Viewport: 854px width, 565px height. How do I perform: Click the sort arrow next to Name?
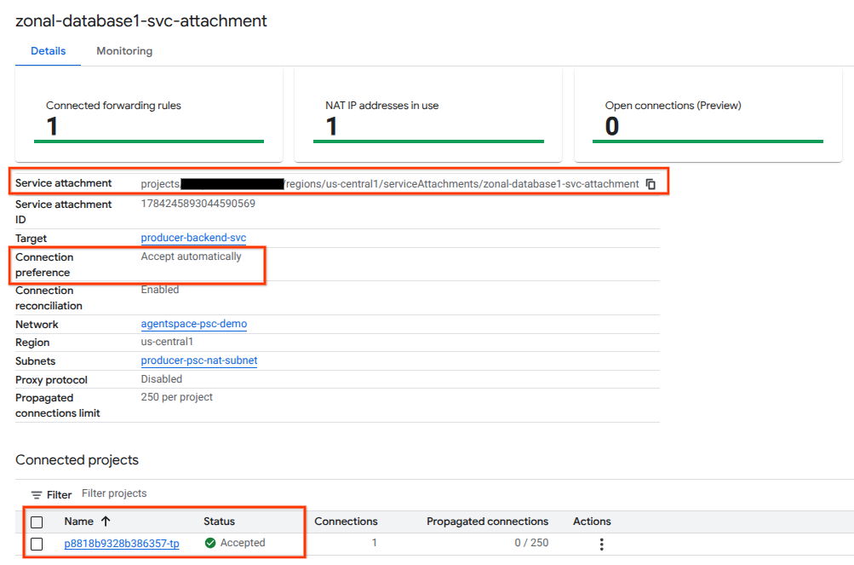tap(106, 522)
